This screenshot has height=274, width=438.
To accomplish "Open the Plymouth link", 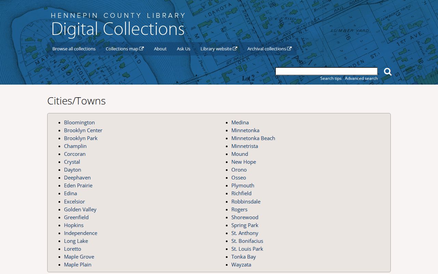I will pos(243,185).
